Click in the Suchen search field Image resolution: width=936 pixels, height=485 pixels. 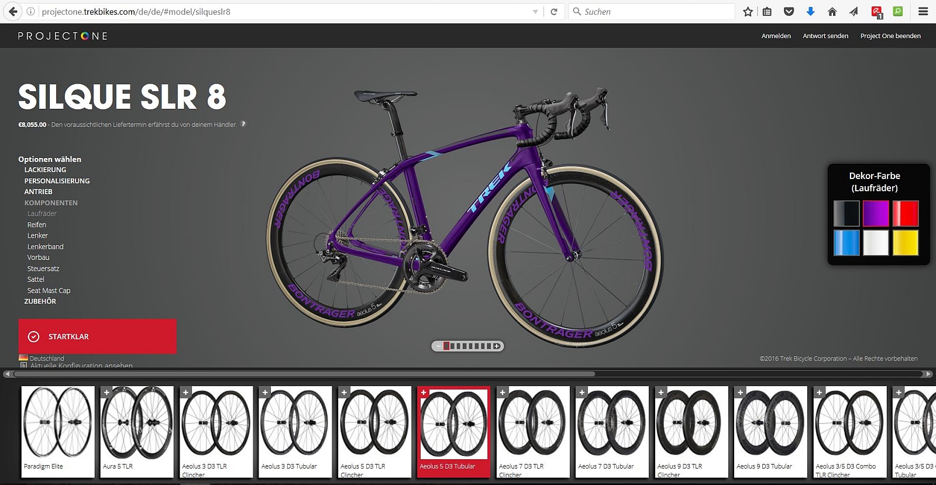tap(652, 12)
